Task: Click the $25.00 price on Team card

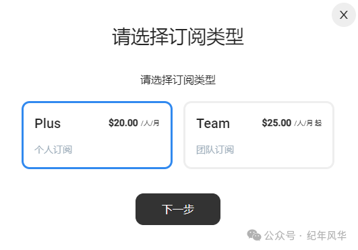Action: click(276, 123)
